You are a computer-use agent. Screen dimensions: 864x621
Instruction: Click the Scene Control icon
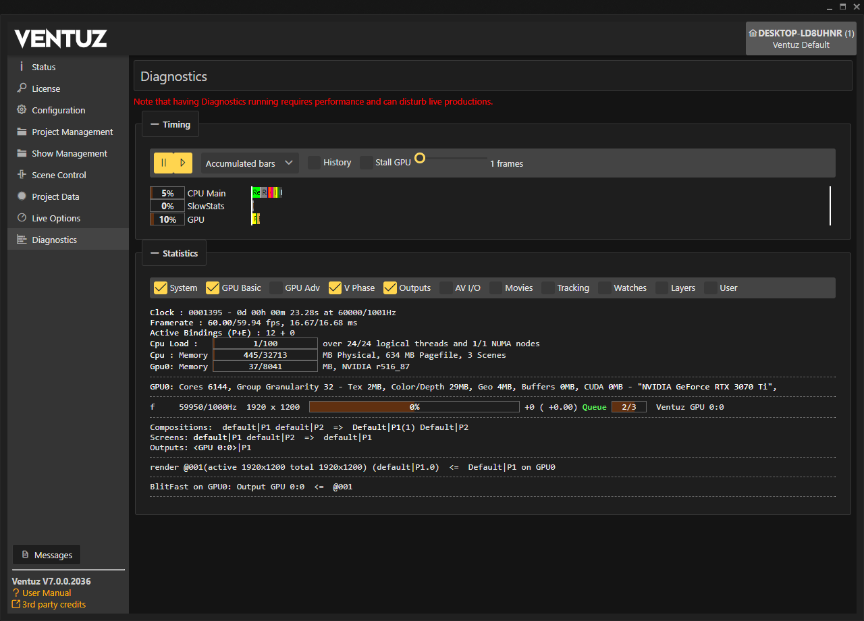[22, 175]
